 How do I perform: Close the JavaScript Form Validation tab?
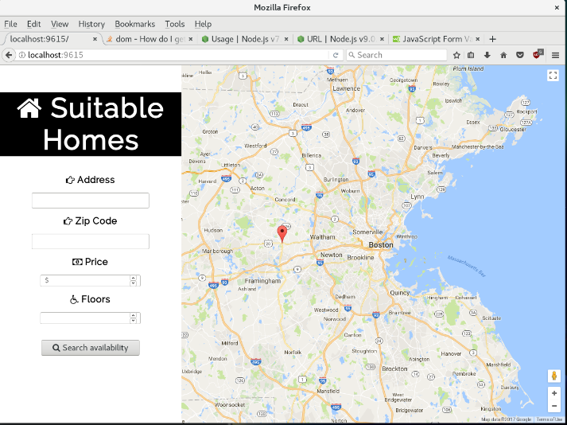tap(478, 39)
